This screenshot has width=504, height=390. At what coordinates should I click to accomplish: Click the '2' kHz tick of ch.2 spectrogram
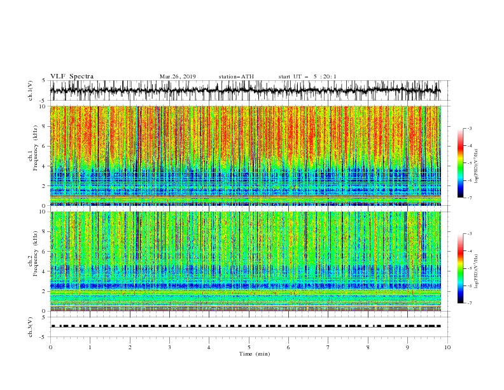(44, 291)
